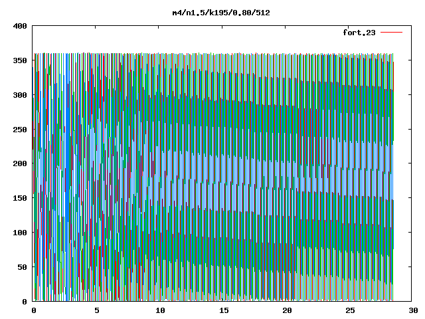Click the y-axis label 200
This screenshot has height=319, width=425.
pos(20,163)
